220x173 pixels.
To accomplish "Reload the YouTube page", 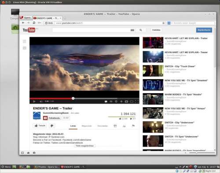I will point(34,23).
